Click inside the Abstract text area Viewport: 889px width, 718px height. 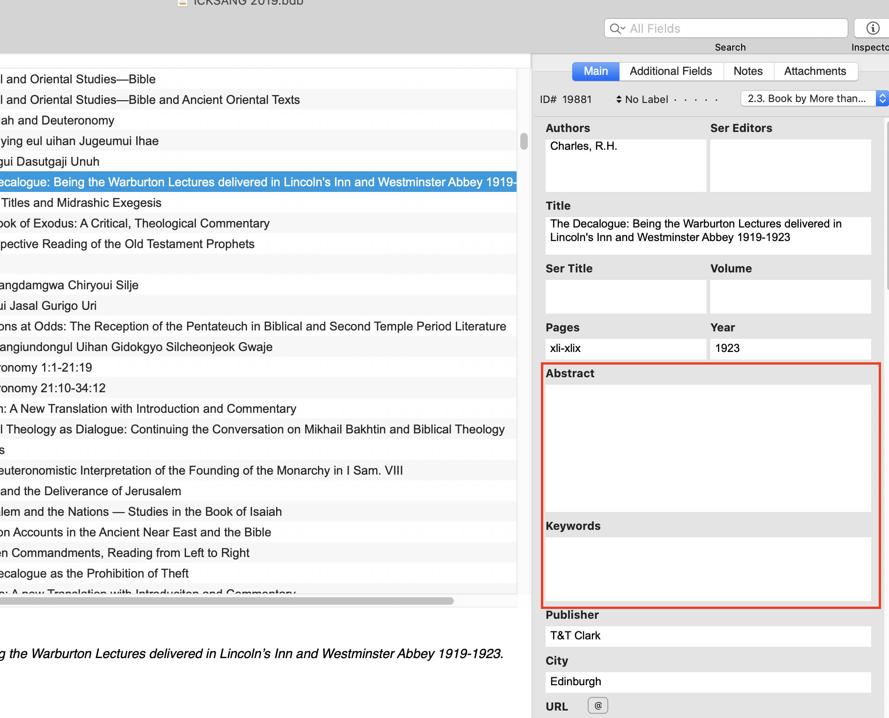pos(708,448)
